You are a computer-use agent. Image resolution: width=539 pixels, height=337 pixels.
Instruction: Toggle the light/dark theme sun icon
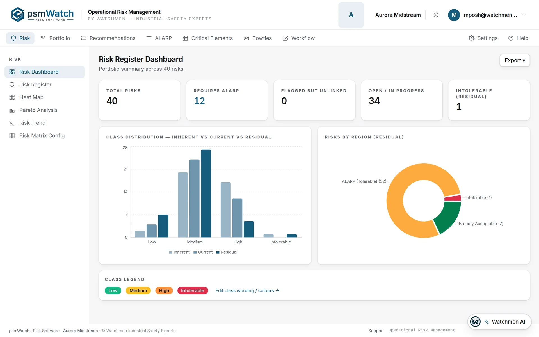coord(436,15)
